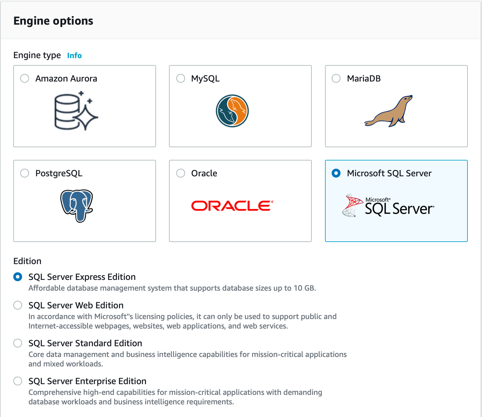The image size is (482, 417).
Task: Click the Enterprise Edition comprehensive capabilities description
Action: pyautogui.click(x=175, y=397)
